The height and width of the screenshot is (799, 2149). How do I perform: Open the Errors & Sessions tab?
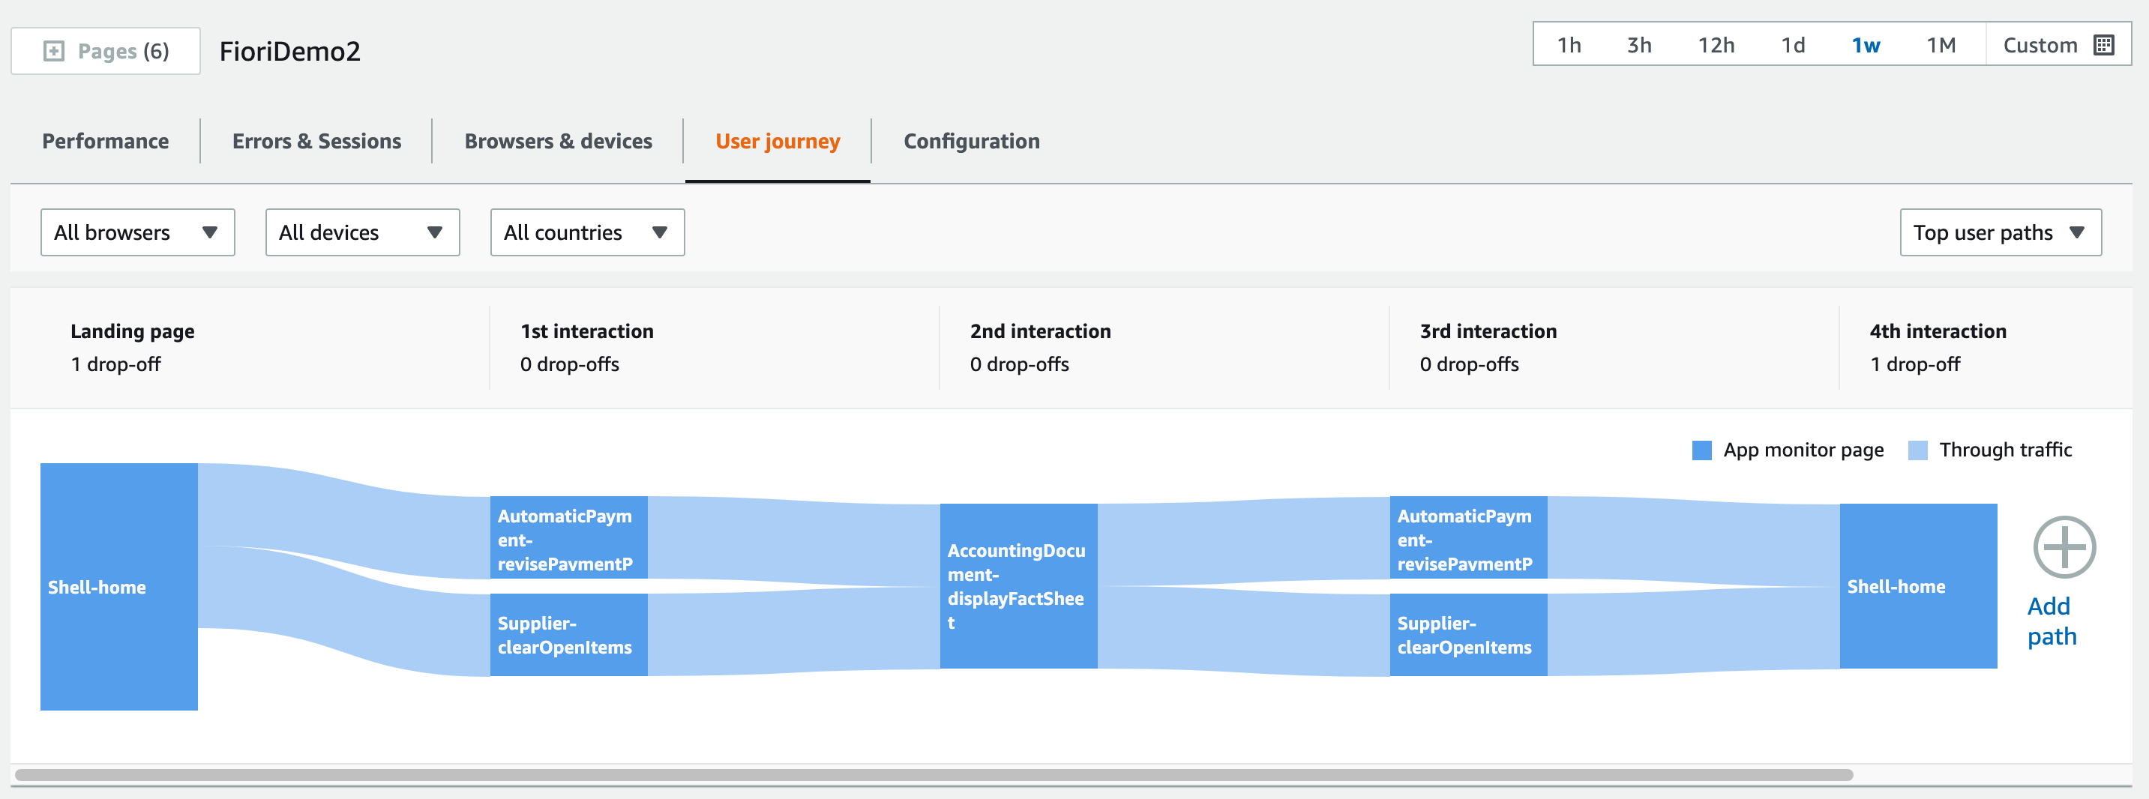pyautogui.click(x=316, y=141)
